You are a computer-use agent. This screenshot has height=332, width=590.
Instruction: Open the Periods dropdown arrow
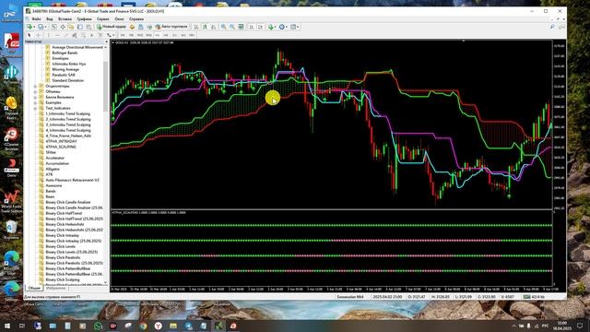[287, 27]
